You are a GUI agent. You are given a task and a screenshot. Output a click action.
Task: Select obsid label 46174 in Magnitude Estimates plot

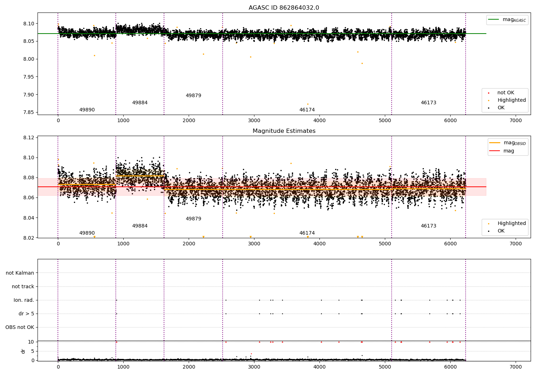[x=307, y=233]
